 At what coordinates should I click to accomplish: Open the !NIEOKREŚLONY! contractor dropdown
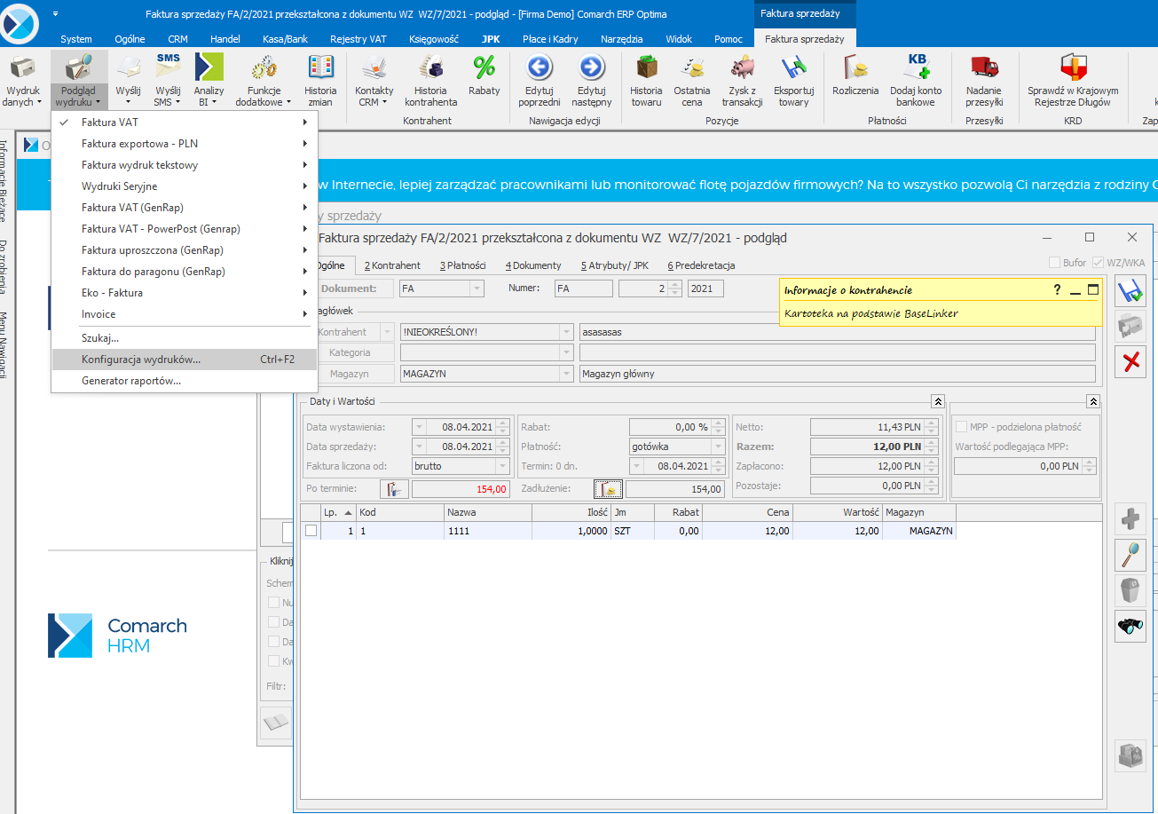[x=565, y=332]
